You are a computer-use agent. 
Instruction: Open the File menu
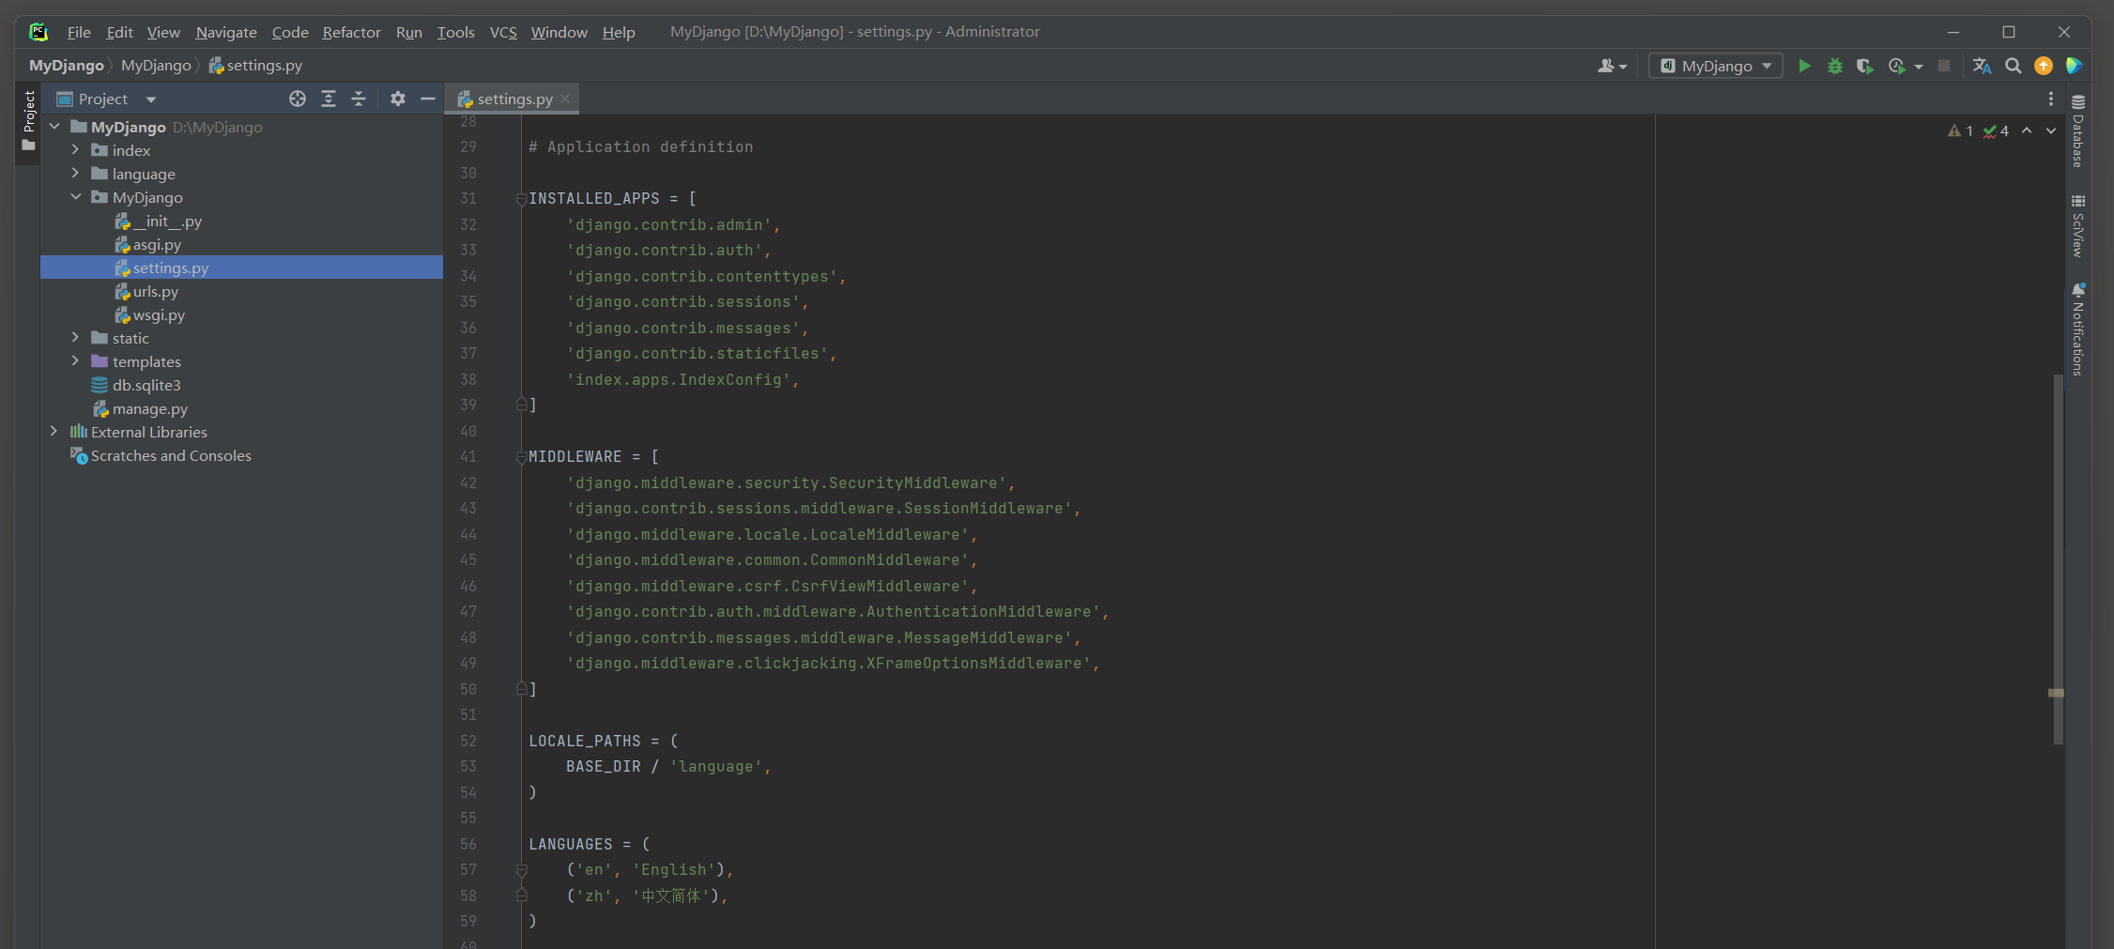[79, 32]
